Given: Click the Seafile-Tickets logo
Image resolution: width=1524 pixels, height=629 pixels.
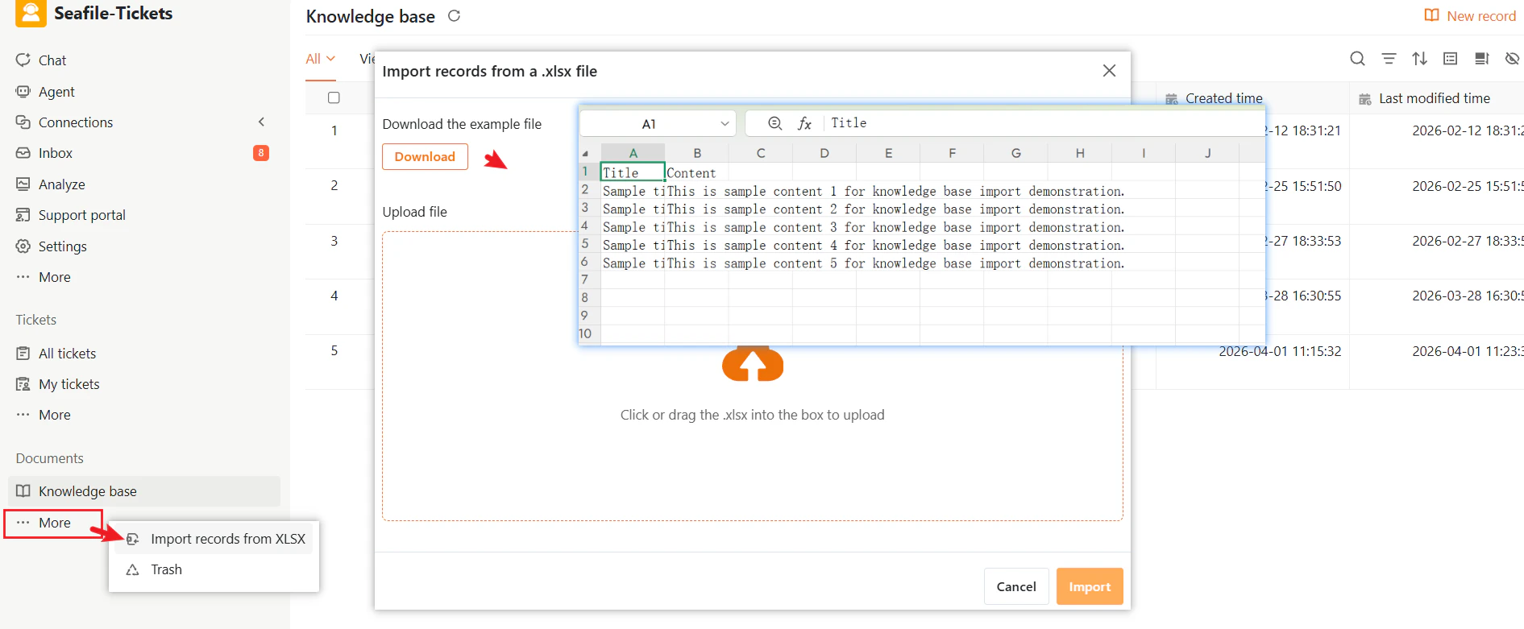Looking at the screenshot, I should 31,13.
